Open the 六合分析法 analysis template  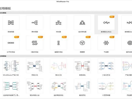point(106,66)
